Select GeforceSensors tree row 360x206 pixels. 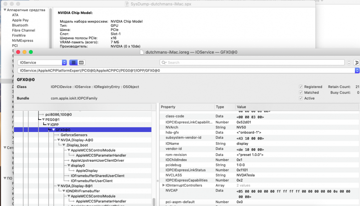pyautogui.click(x=74, y=135)
